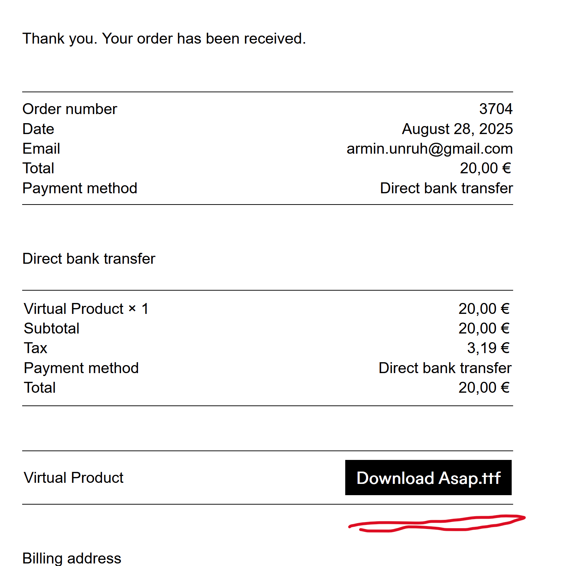Click the price beside 'Virtual Product × 1'
580x566 pixels.
pos(484,309)
